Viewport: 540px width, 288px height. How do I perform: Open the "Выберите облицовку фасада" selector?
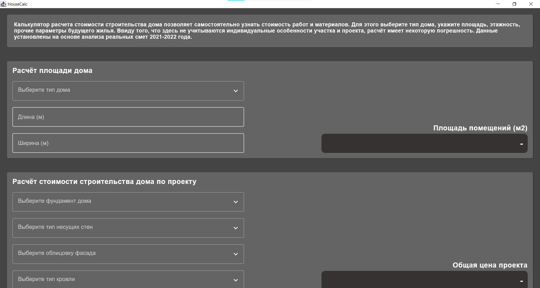point(128,254)
